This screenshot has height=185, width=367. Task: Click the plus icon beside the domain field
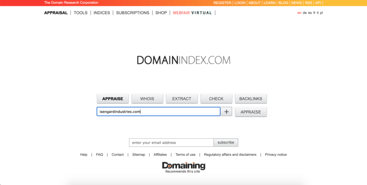pyautogui.click(x=226, y=112)
